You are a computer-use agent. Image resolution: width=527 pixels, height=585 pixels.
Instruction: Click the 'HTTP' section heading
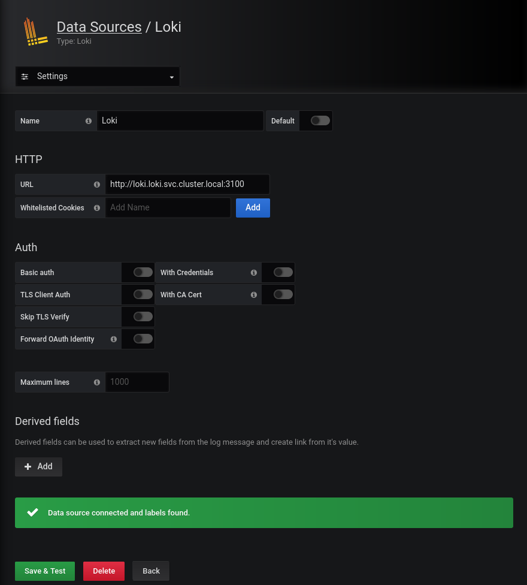(28, 159)
